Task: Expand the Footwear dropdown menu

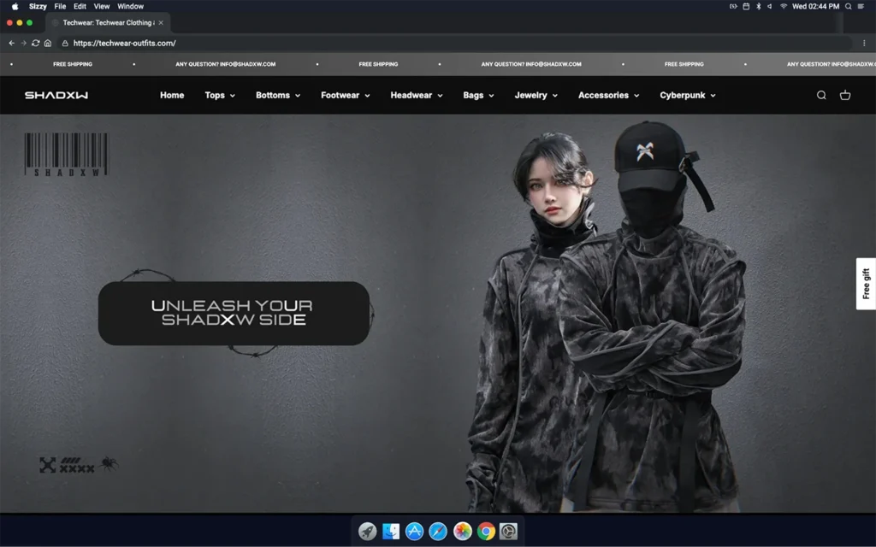Action: [x=345, y=96]
